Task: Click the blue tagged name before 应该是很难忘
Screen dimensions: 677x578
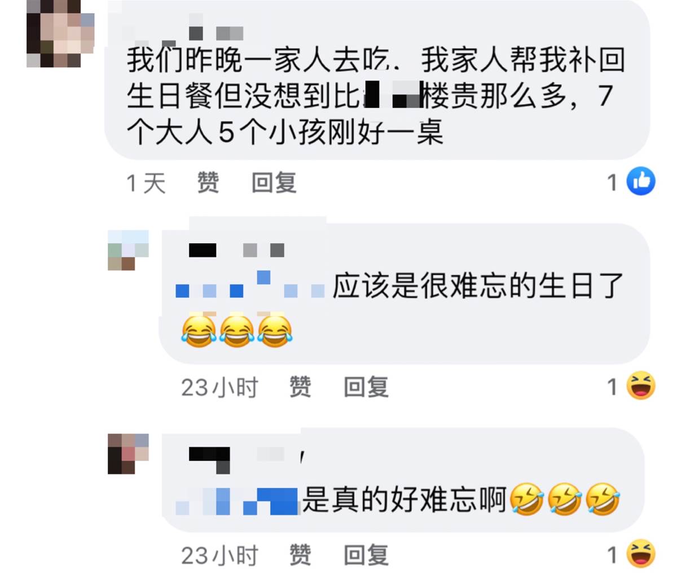Action: (250, 285)
